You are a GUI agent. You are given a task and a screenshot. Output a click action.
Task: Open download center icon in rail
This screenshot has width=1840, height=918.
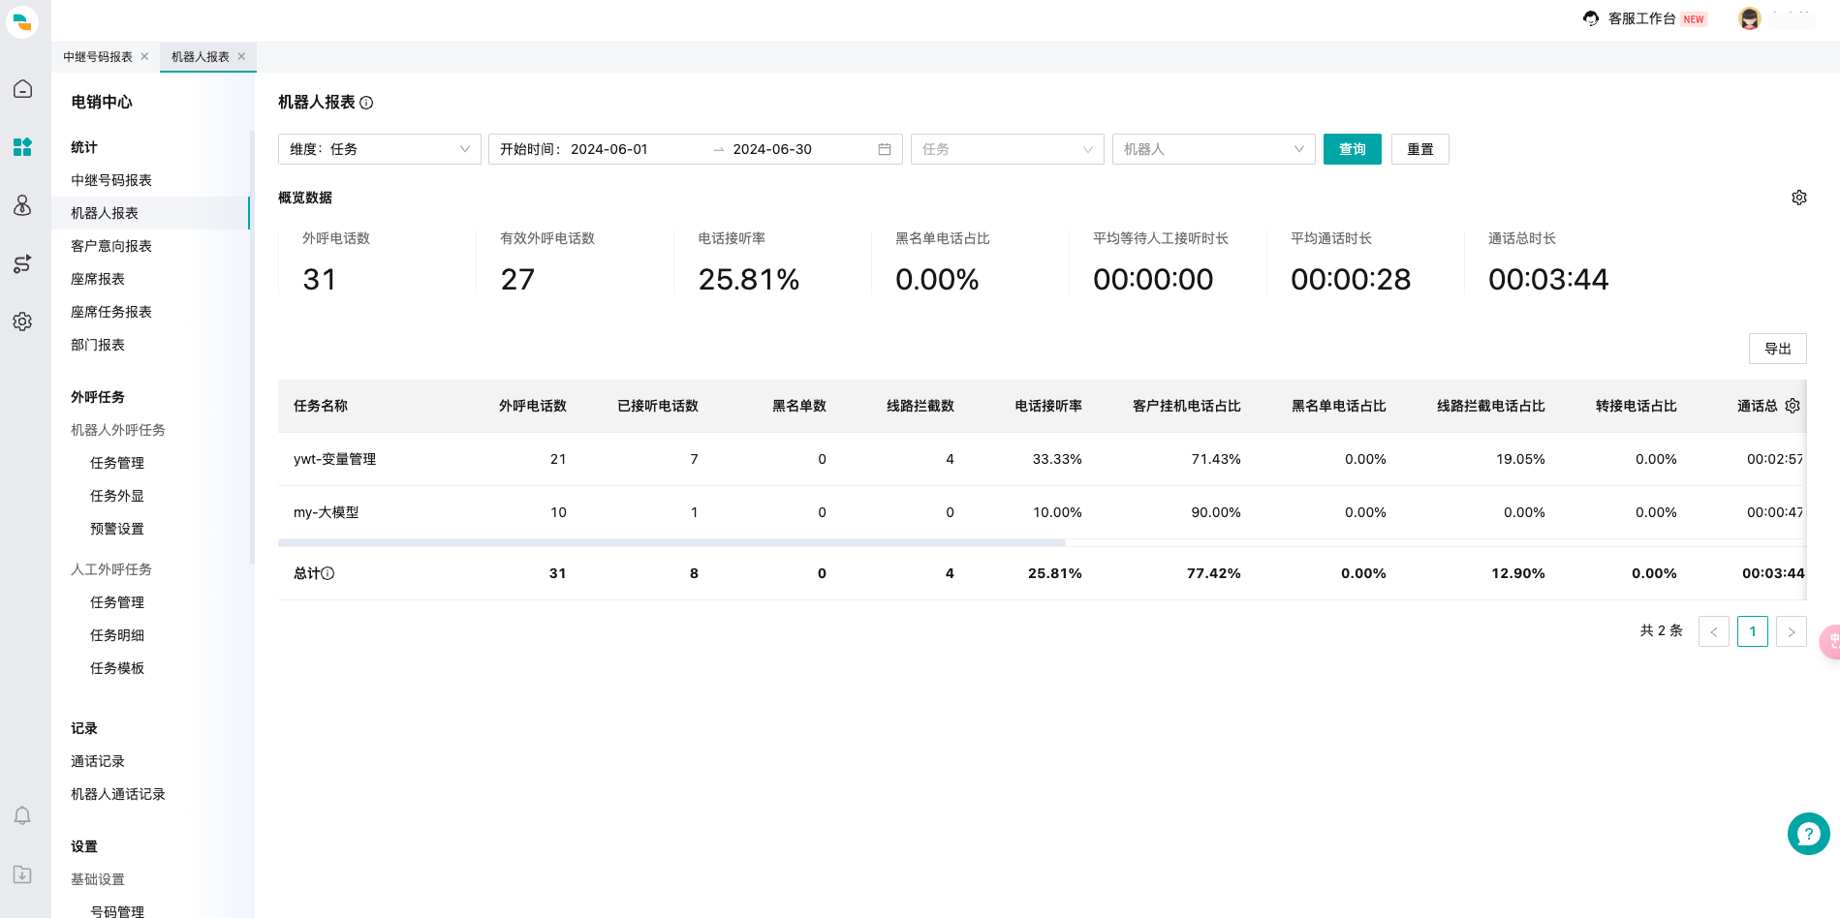[x=22, y=874]
